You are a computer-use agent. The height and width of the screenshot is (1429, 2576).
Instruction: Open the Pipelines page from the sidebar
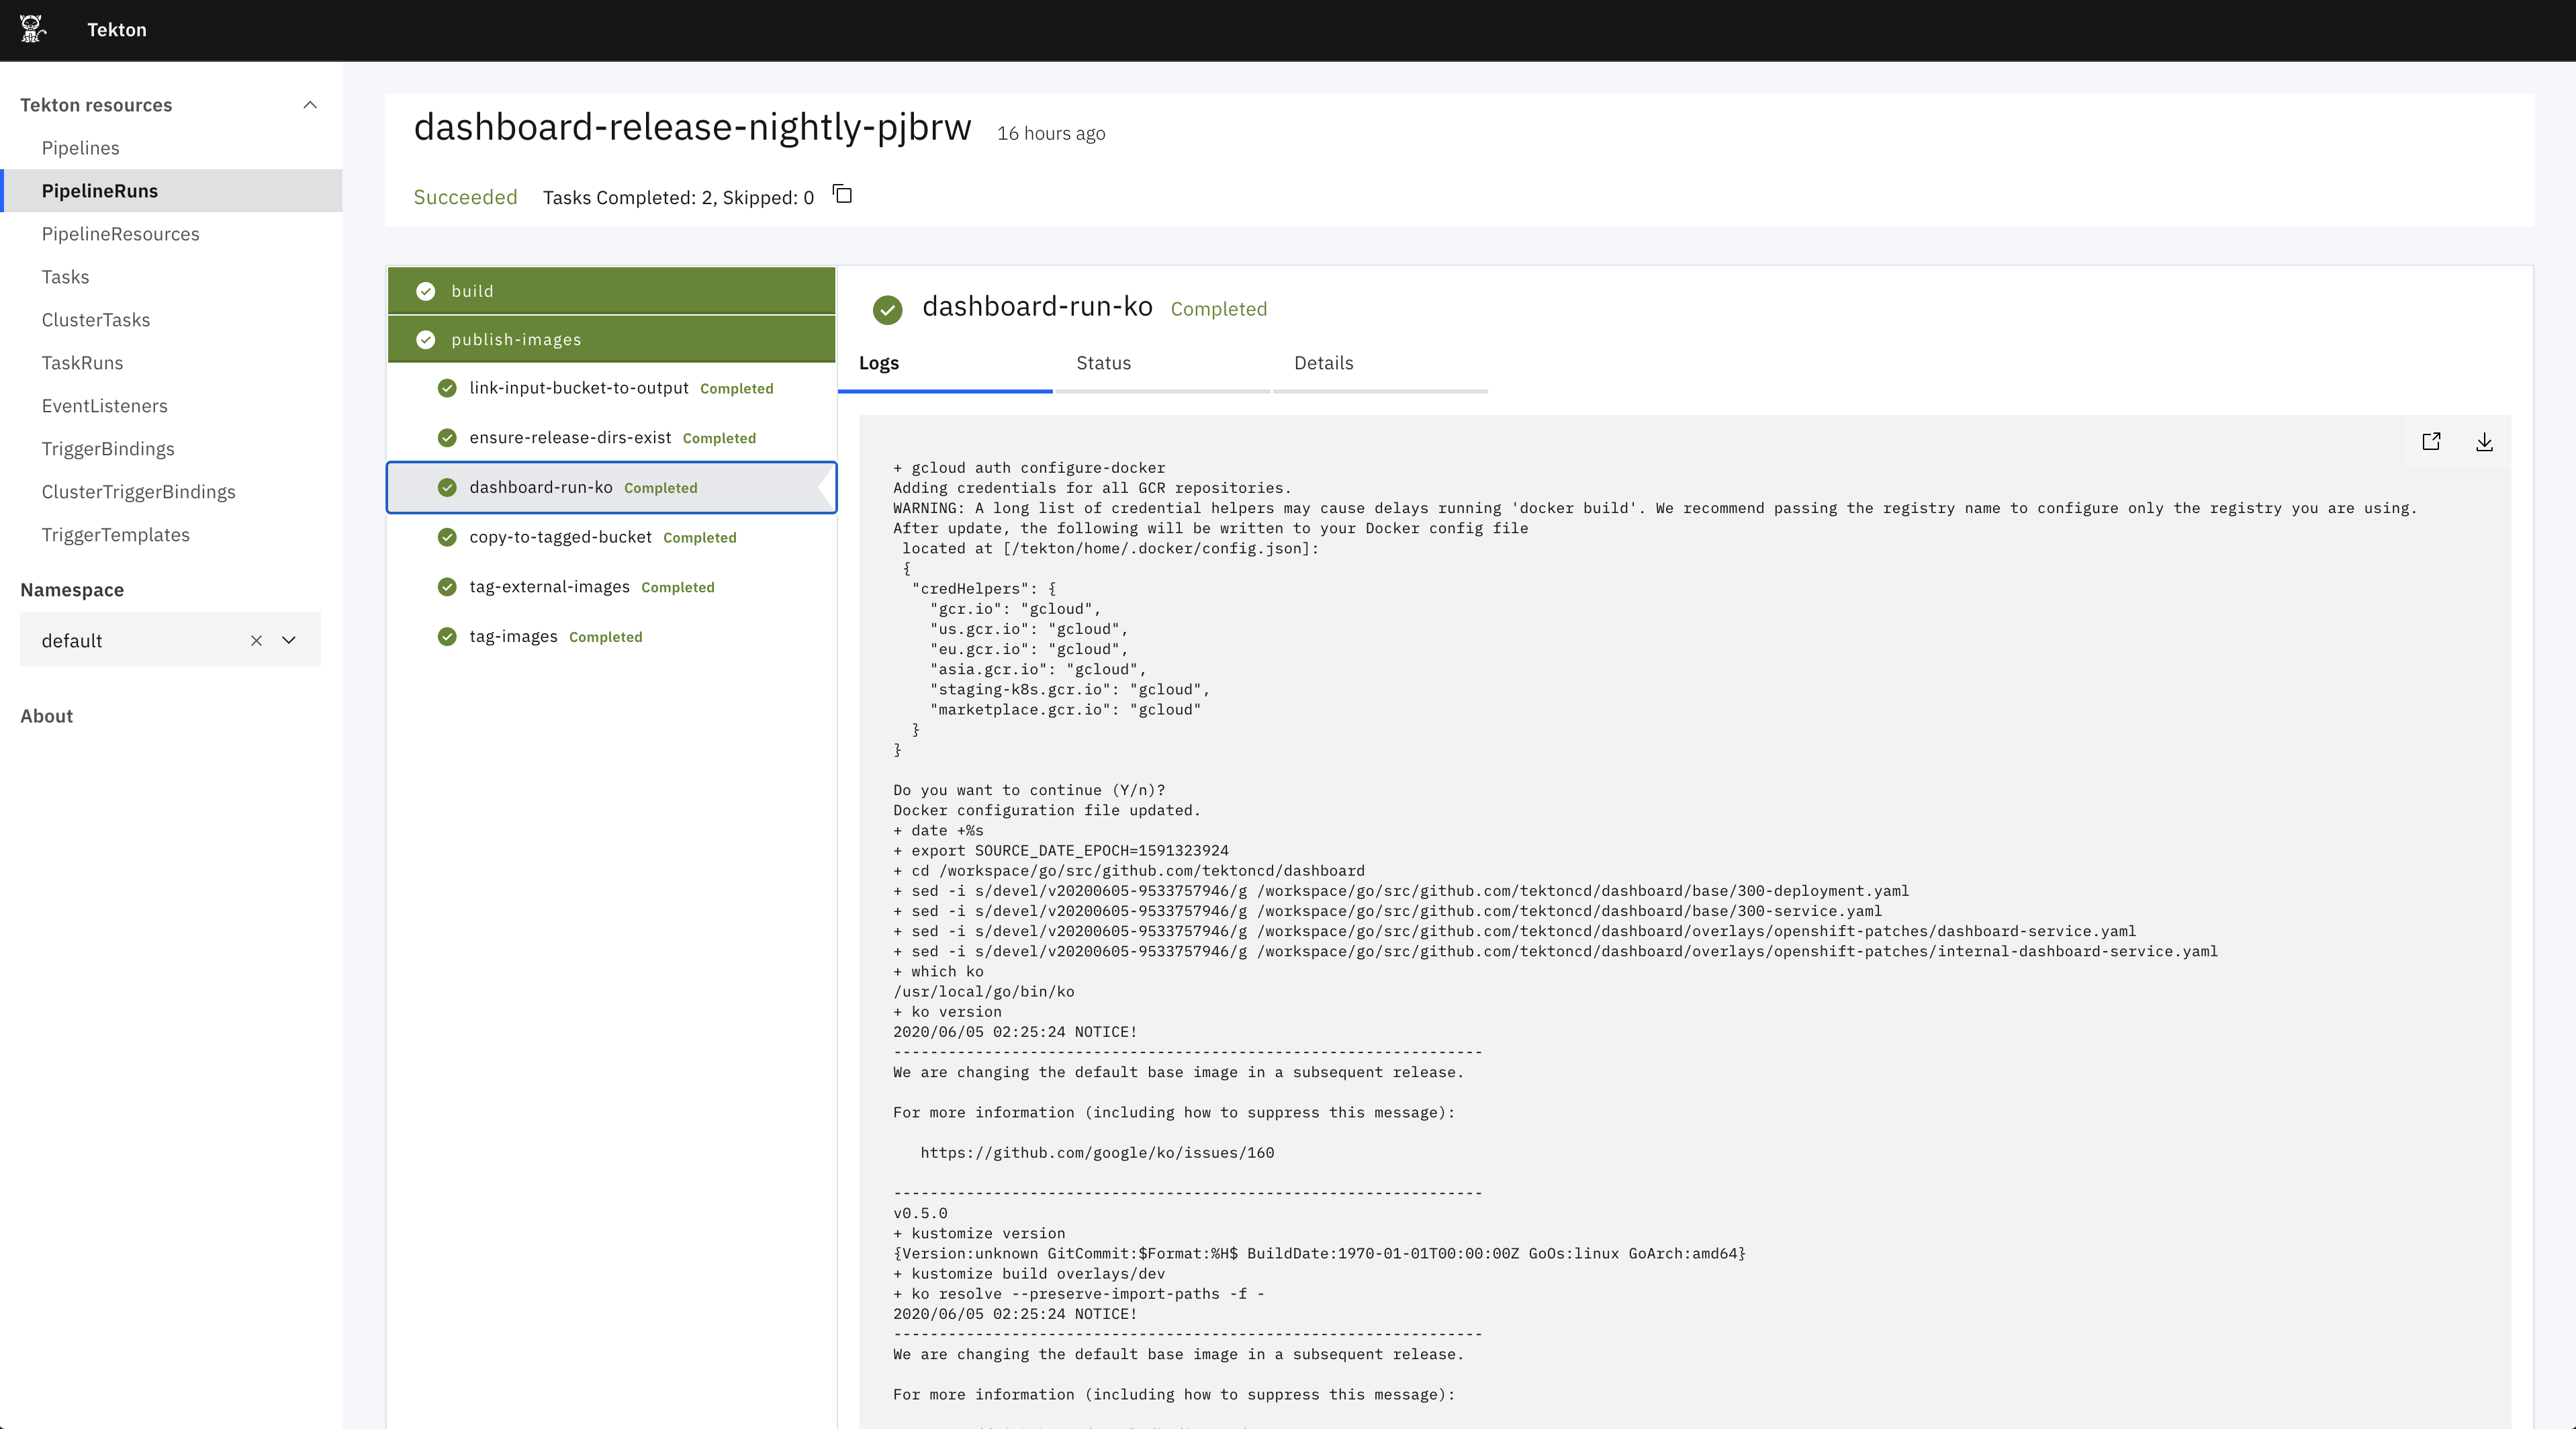pyautogui.click(x=81, y=148)
